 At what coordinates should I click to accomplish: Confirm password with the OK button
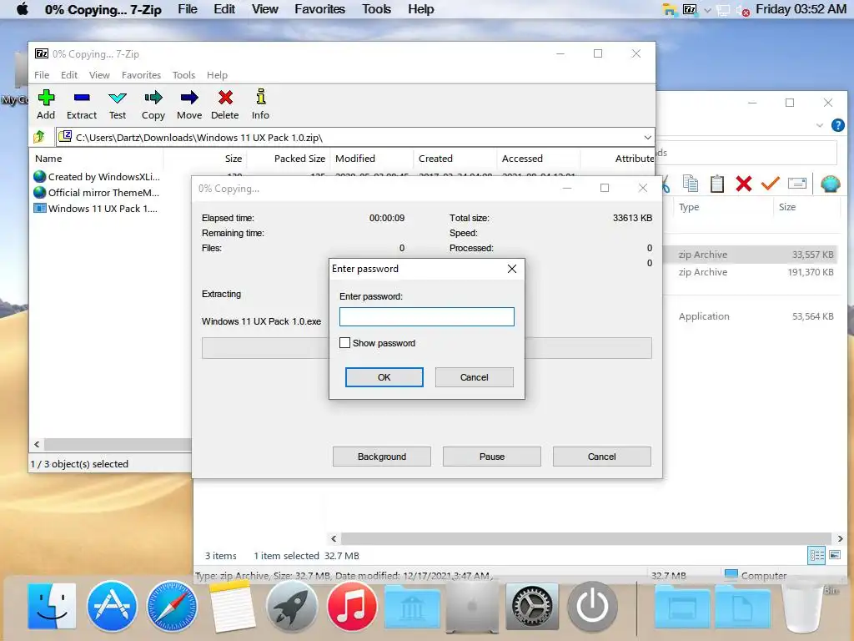384,377
